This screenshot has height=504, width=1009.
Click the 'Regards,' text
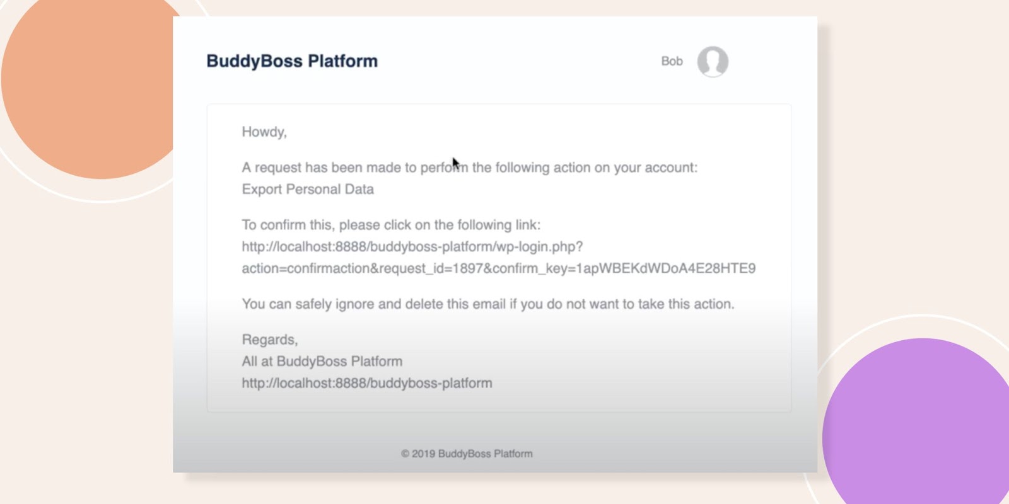pyautogui.click(x=270, y=340)
